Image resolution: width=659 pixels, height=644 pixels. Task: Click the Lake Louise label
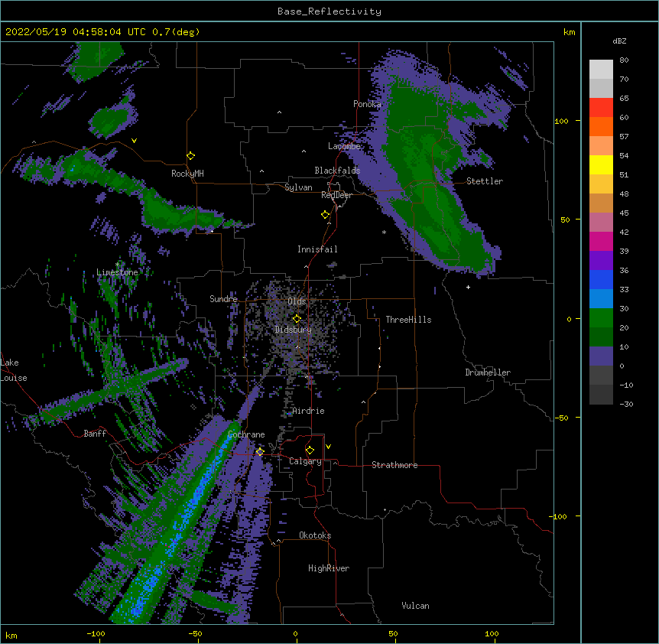pyautogui.click(x=14, y=370)
